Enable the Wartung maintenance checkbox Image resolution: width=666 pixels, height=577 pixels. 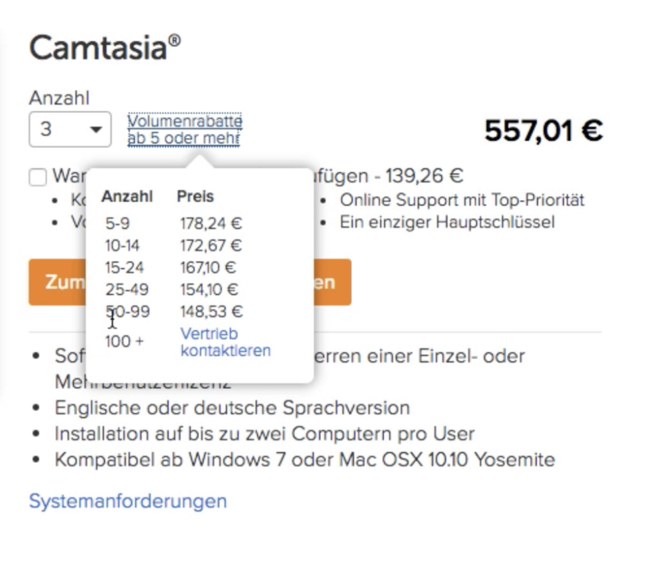[38, 177]
